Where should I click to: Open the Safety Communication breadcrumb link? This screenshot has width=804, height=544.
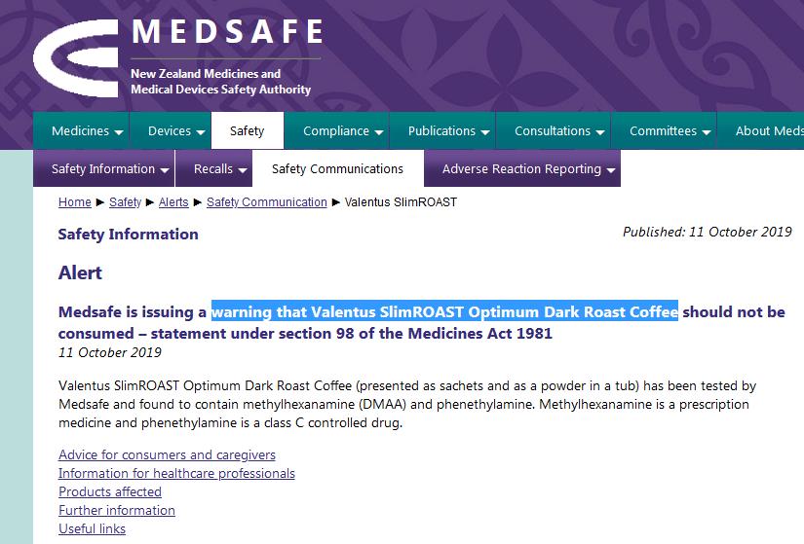tap(267, 202)
